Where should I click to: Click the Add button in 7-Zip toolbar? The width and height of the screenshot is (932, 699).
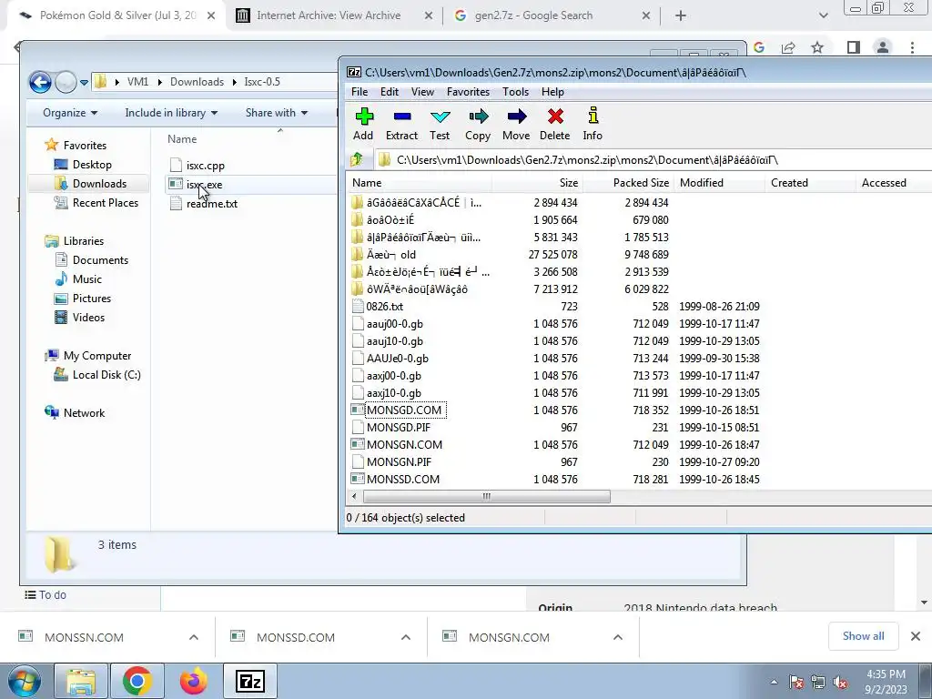pos(363,124)
